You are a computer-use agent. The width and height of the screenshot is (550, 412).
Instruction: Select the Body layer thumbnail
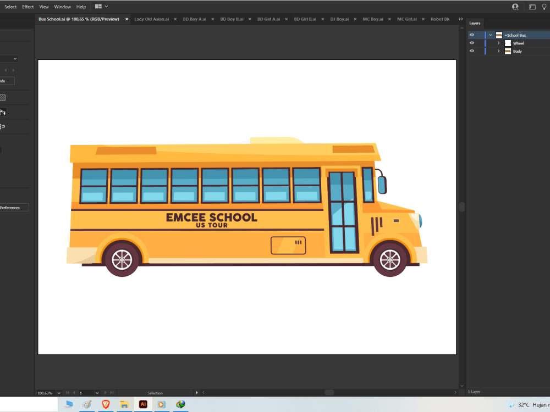coord(508,51)
